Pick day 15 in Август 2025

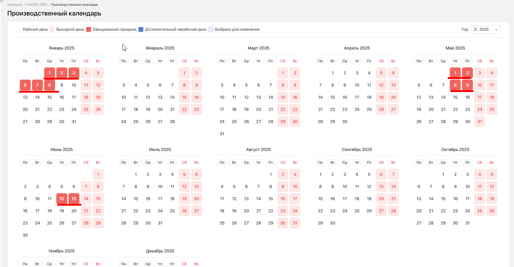point(271,199)
